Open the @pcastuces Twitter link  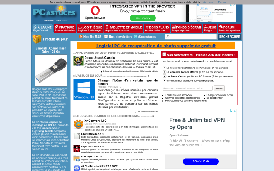click(147, 37)
